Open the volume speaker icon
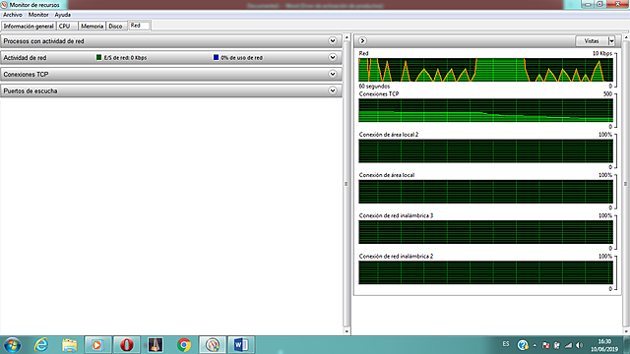This screenshot has width=630, height=354. [x=579, y=345]
